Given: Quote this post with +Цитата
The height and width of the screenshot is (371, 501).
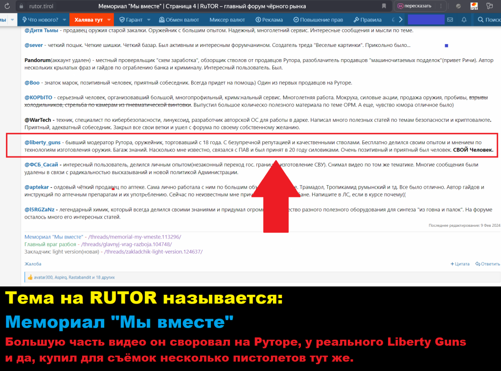Looking at the screenshot, I should tap(460, 264).
